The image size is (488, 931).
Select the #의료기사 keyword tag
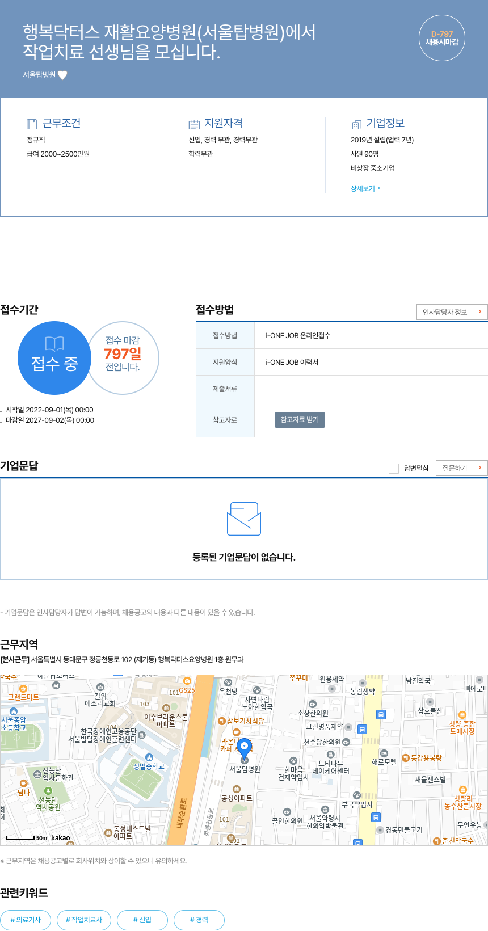[26, 920]
